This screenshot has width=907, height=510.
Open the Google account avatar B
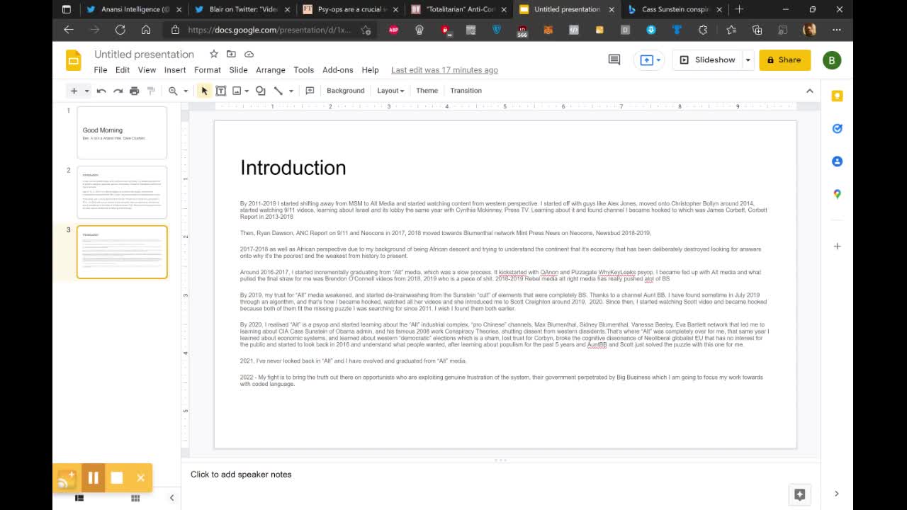[x=832, y=60]
